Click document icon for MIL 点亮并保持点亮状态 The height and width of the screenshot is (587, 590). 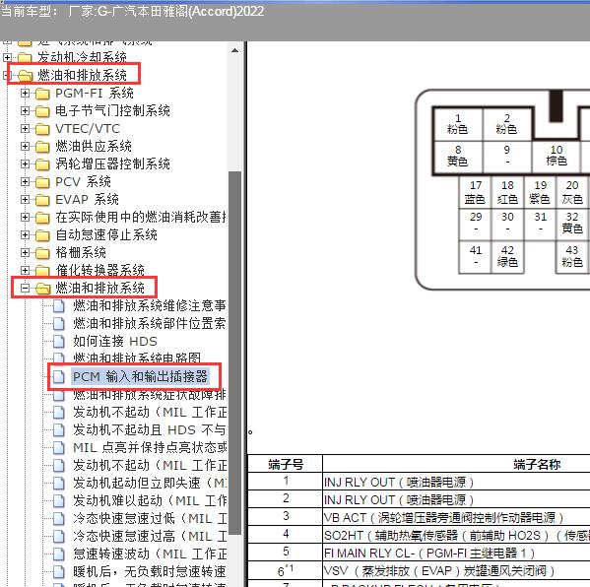click(x=59, y=448)
